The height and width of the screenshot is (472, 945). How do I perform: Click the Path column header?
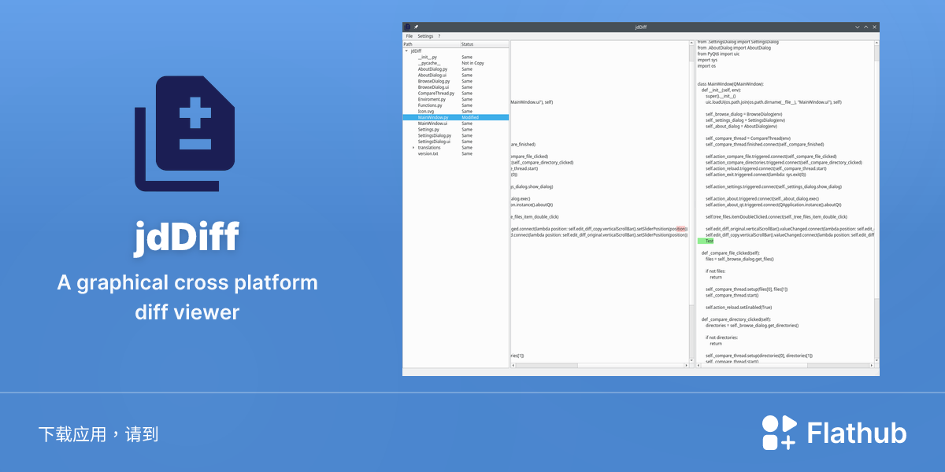[431, 44]
